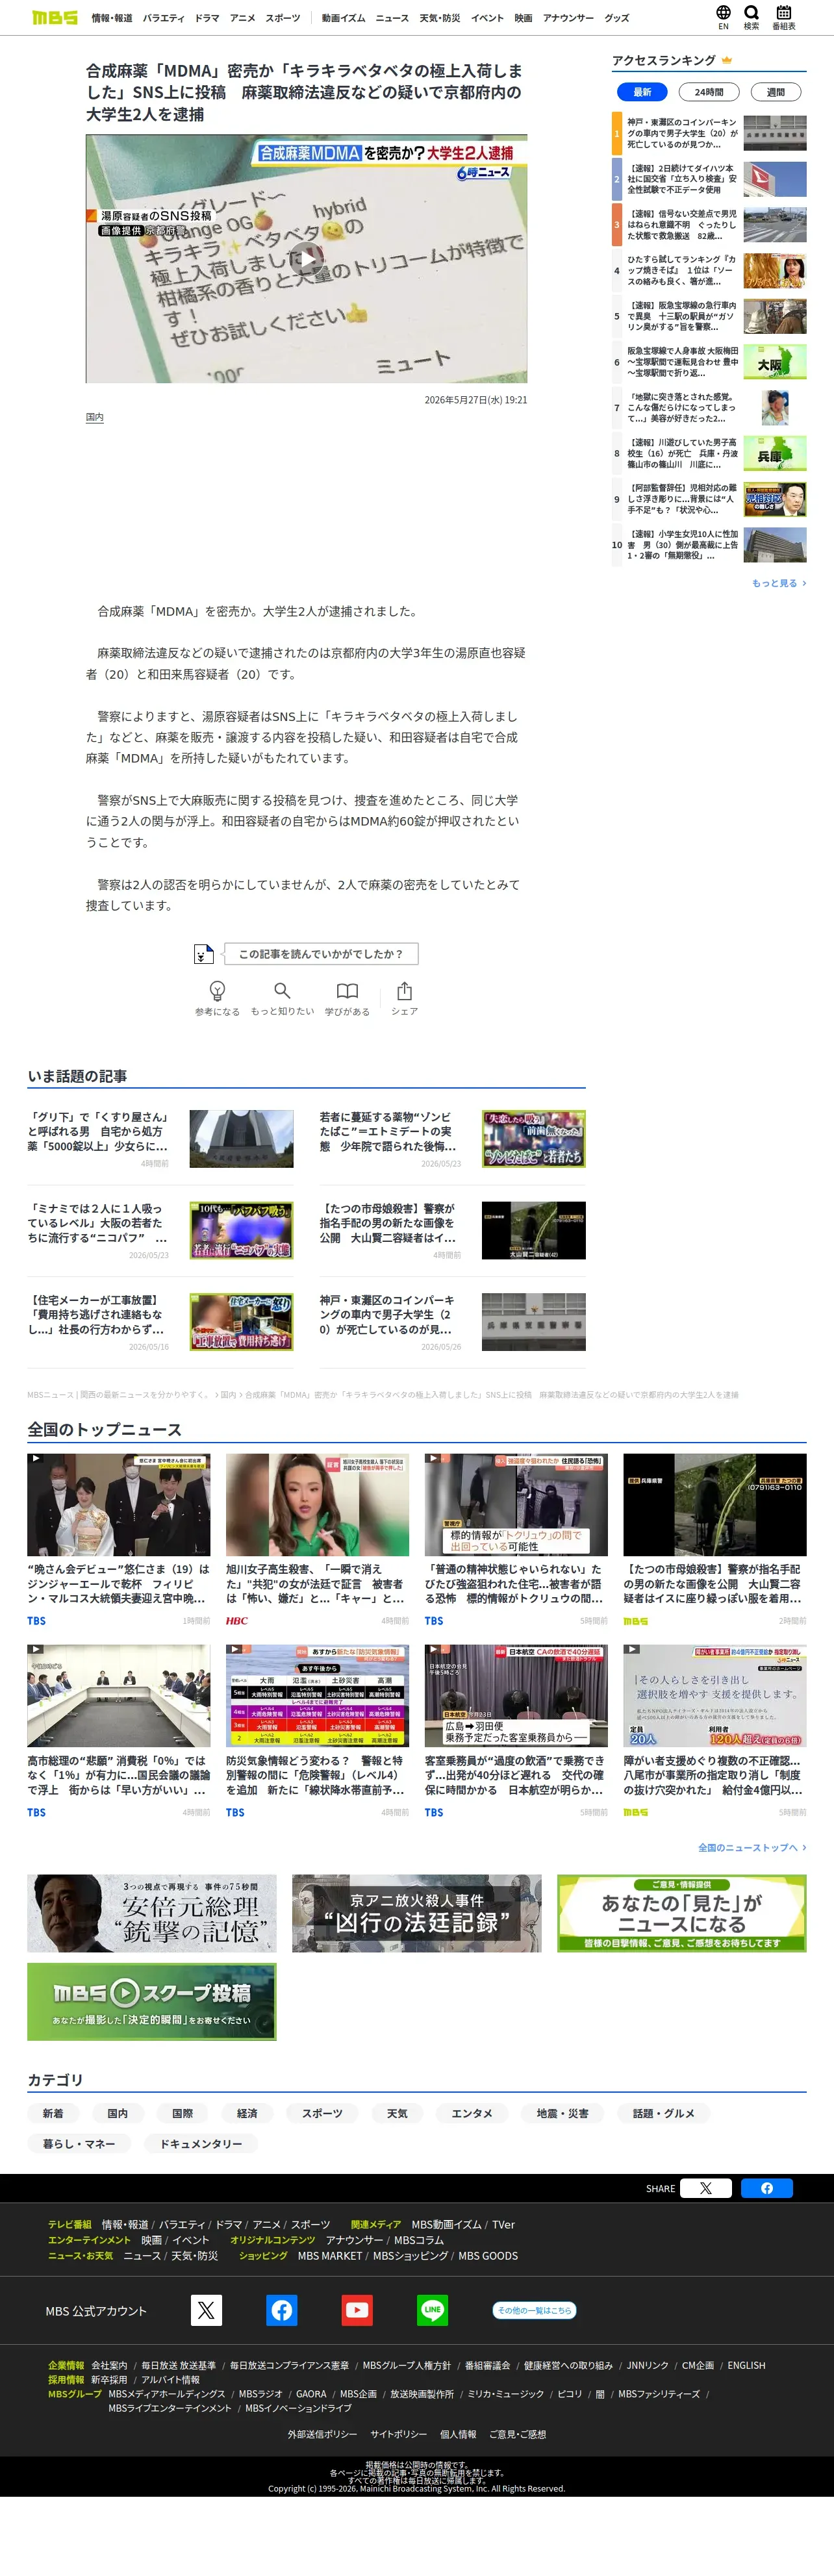Open 動画イズム in the top navigation
Image resolution: width=834 pixels, height=2576 pixels.
pyautogui.click(x=344, y=18)
